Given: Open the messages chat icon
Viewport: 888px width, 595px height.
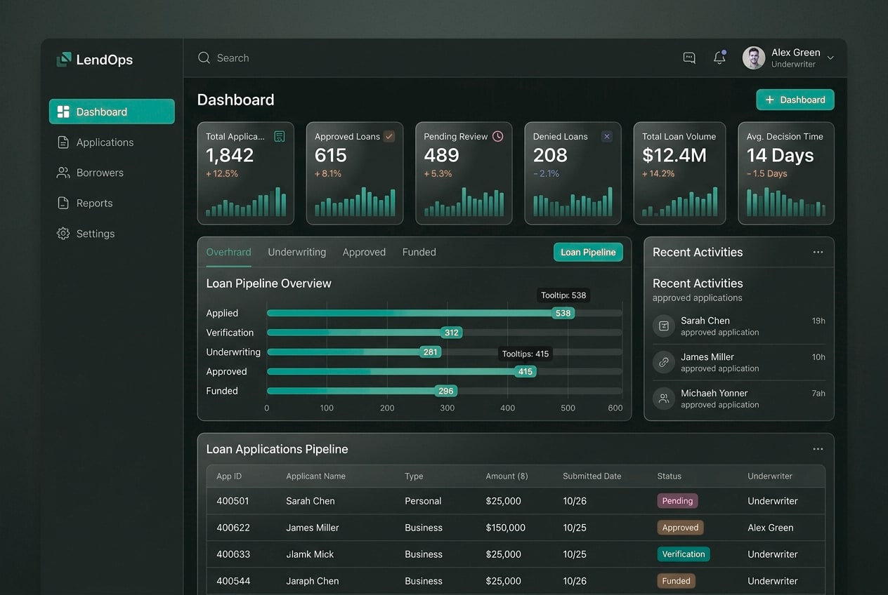Looking at the screenshot, I should click(689, 58).
